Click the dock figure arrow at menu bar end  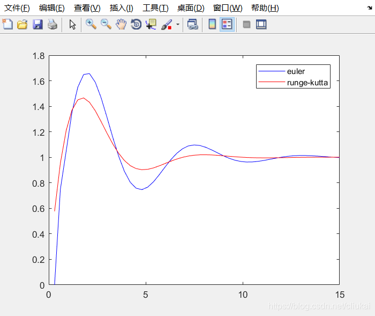pos(370,8)
